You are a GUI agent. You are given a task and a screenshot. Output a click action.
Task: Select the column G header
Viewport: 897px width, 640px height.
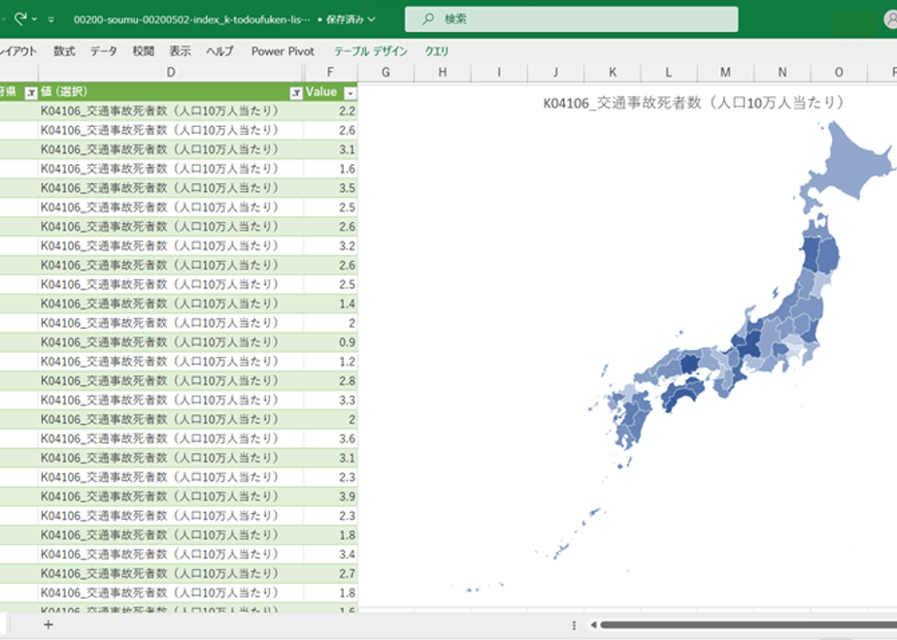385,72
